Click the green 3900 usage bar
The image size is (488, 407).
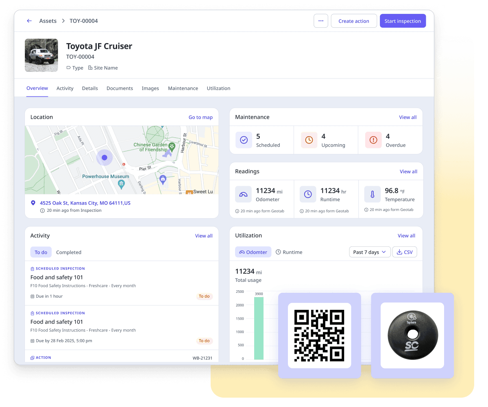pyautogui.click(x=259, y=328)
